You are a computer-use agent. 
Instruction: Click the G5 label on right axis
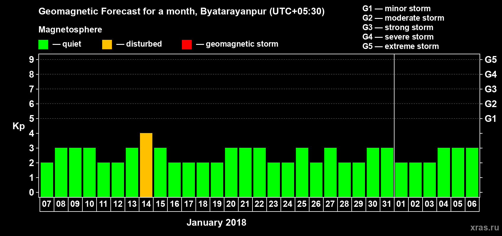coord(491,60)
